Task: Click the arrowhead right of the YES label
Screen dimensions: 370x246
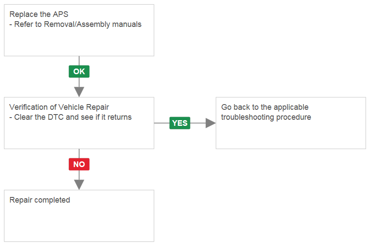Action: pos(210,123)
